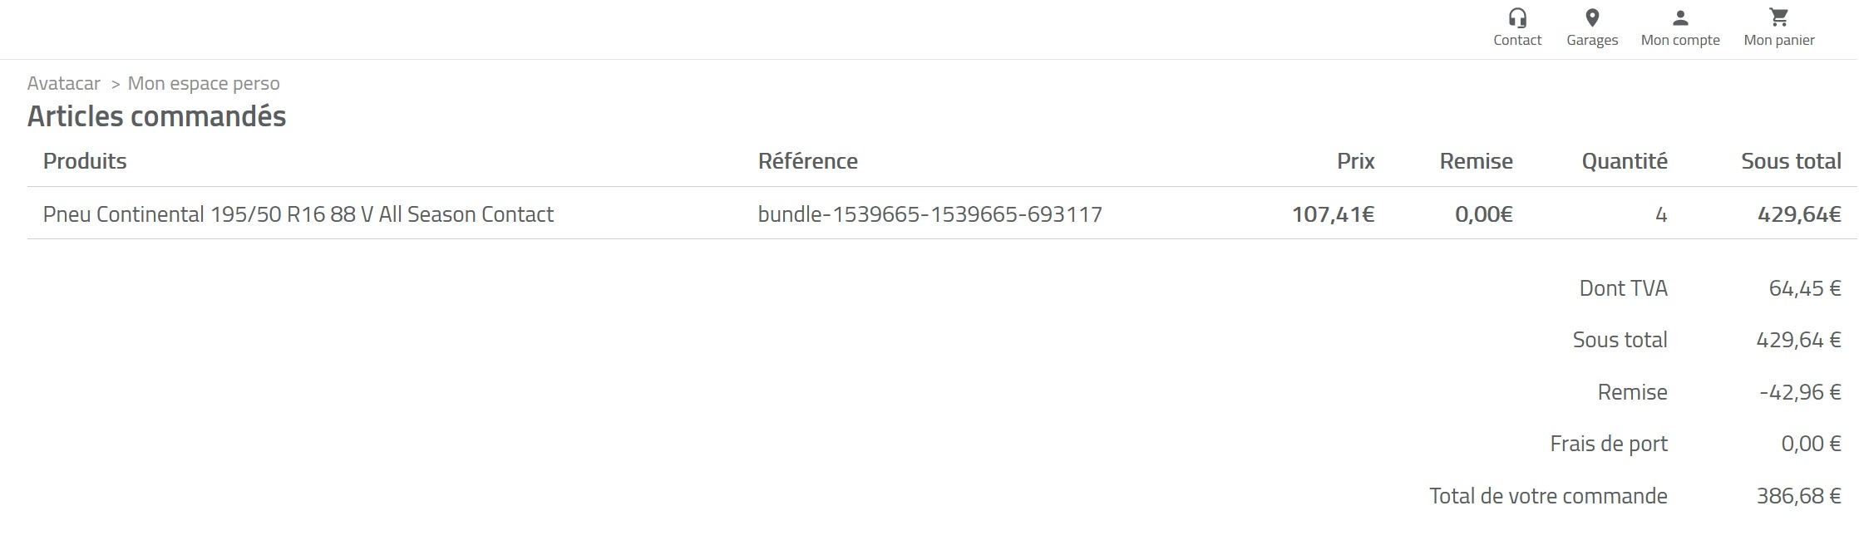Image resolution: width=1859 pixels, height=550 pixels.
Task: Click the Référence column header
Action: [807, 161]
